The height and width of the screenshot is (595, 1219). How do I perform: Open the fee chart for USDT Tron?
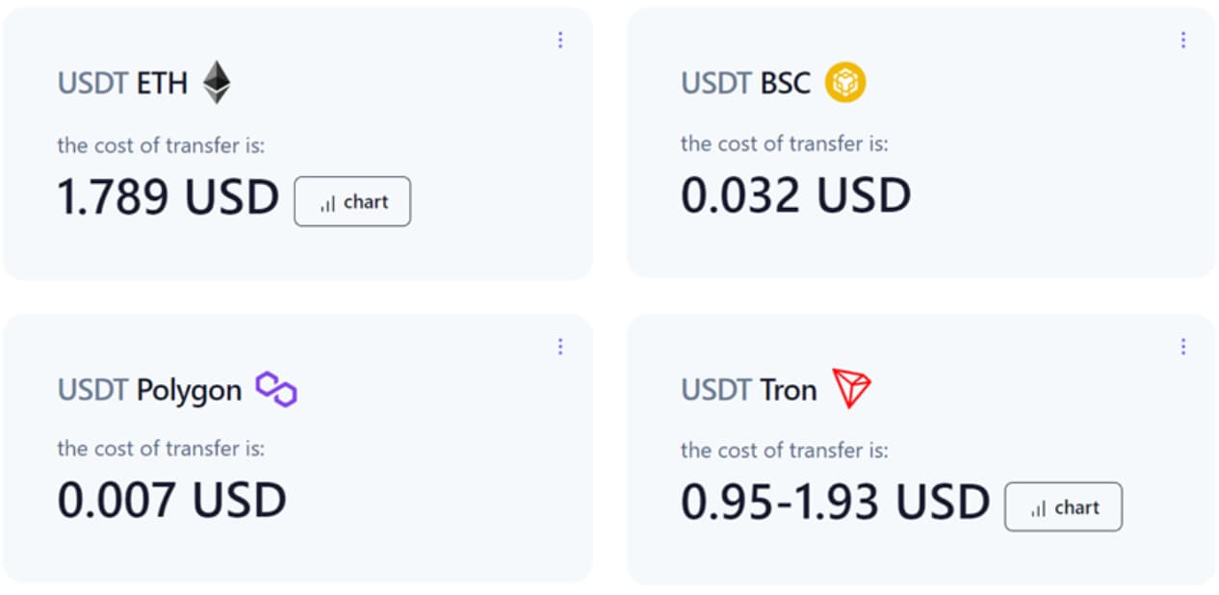(1063, 506)
